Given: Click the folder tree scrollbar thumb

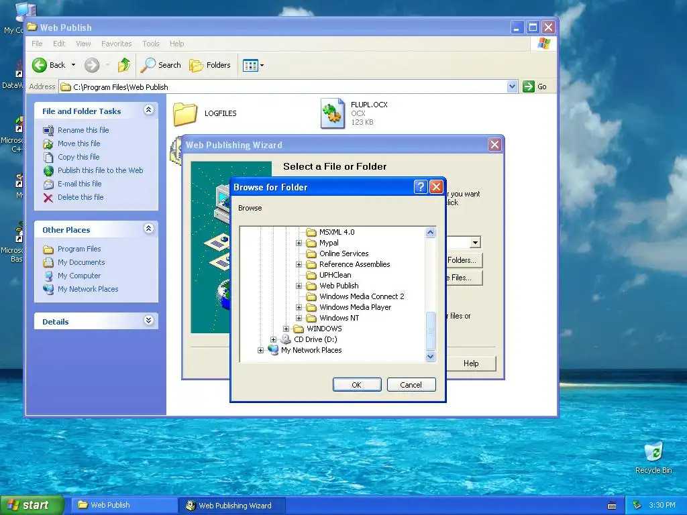Looking at the screenshot, I should 431,331.
